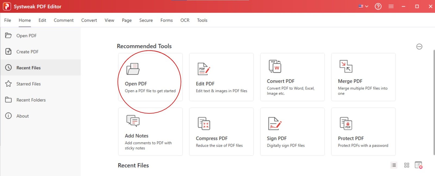Open the File menu

click(8, 20)
